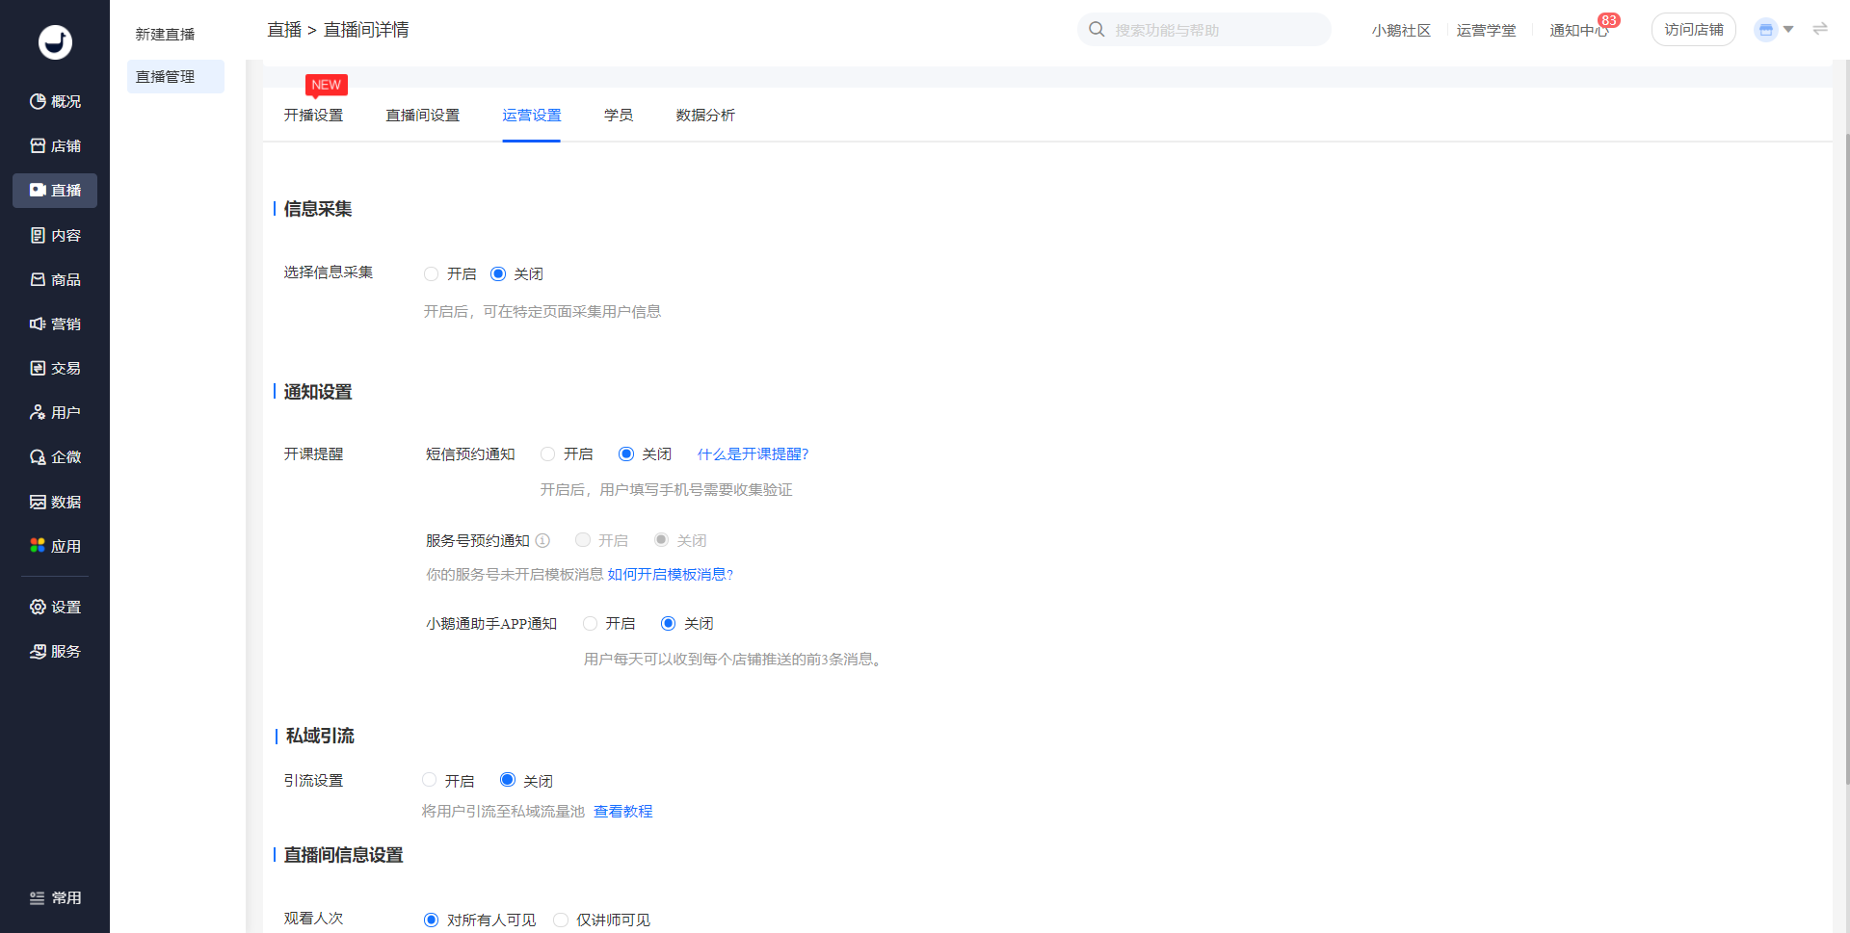Enable 引流设置 by choosing 开启
This screenshot has height=933, width=1850.
pyautogui.click(x=430, y=780)
